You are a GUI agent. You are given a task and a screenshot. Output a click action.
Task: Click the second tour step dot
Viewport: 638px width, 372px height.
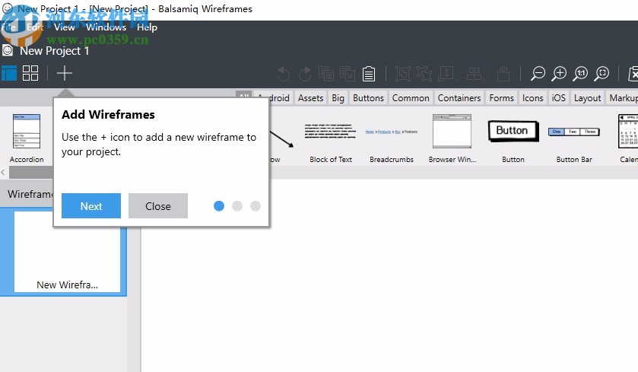(x=237, y=206)
